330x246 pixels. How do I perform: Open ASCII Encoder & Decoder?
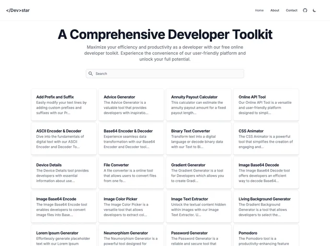64,139
